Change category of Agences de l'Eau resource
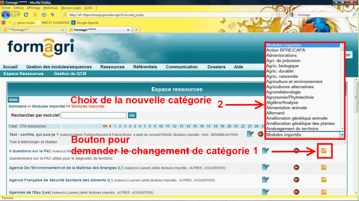Viewport: 359px width, 201px height. point(324,192)
